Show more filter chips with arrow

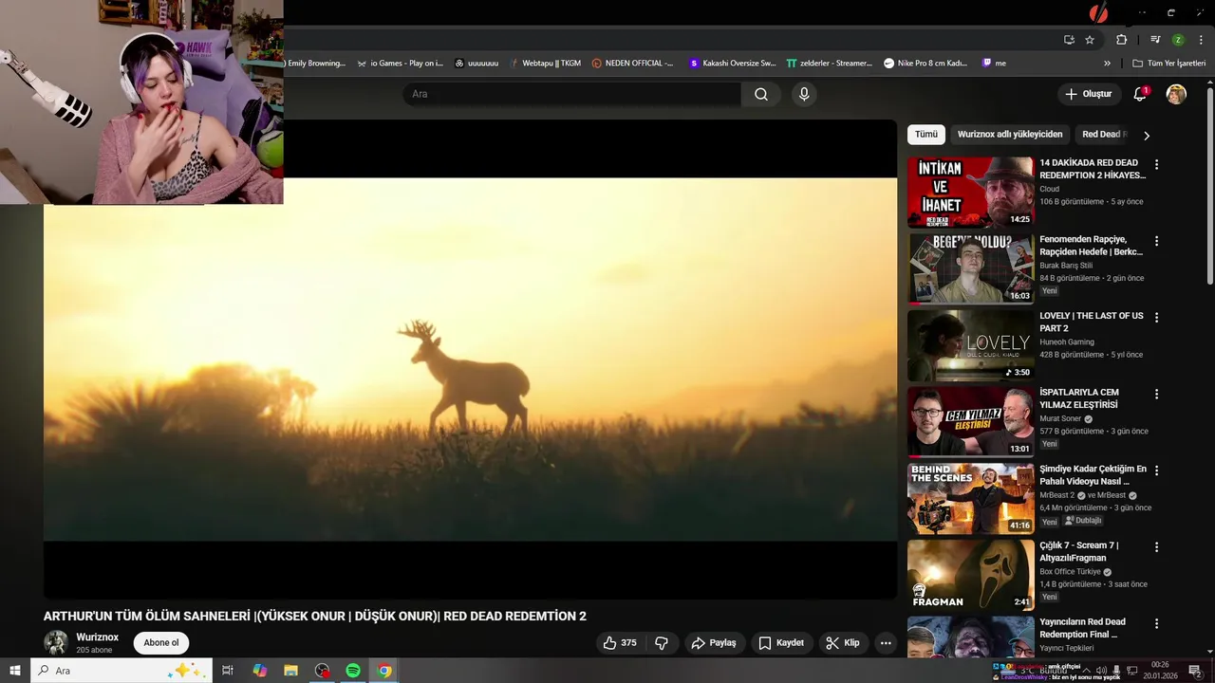[1147, 135]
